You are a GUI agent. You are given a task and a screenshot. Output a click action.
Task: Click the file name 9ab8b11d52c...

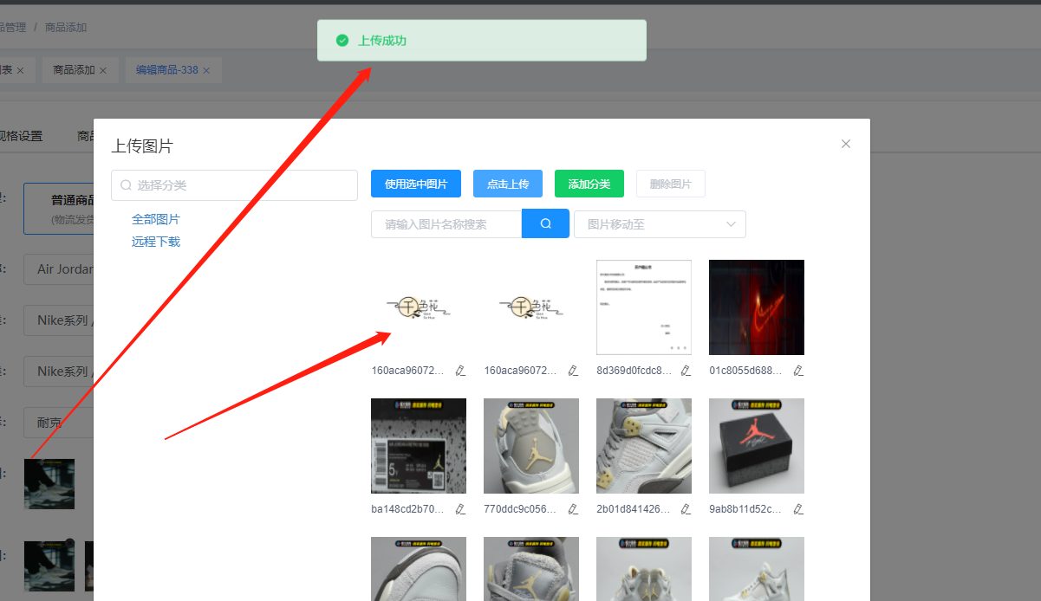[746, 509]
